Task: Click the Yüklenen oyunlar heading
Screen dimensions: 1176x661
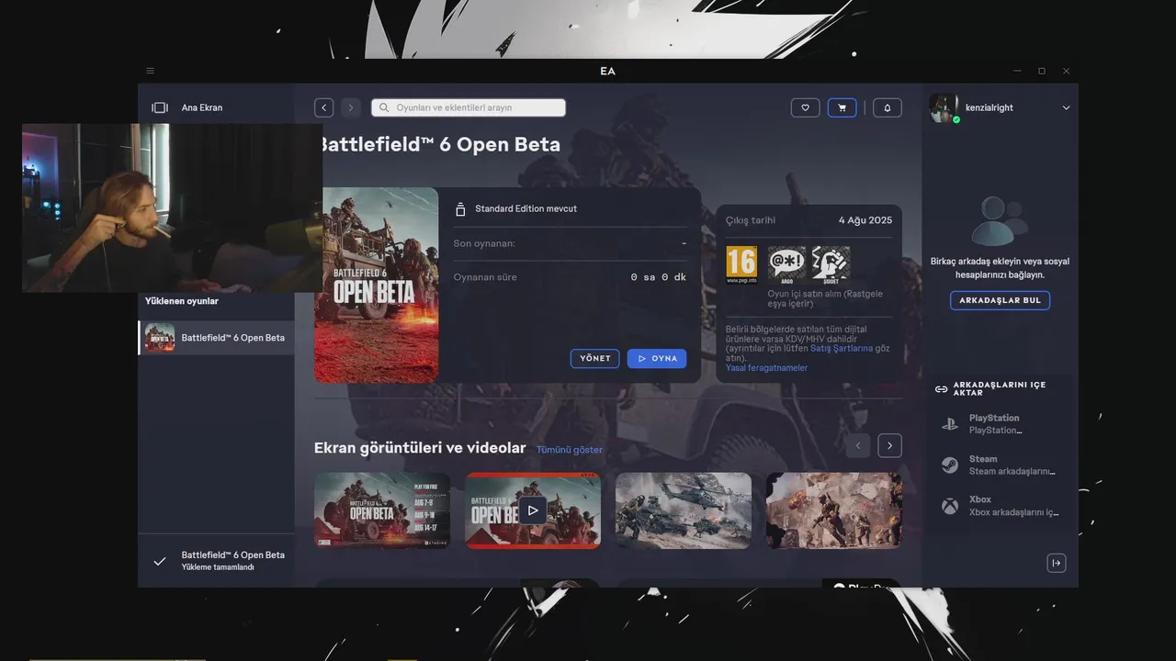Action: (x=182, y=301)
